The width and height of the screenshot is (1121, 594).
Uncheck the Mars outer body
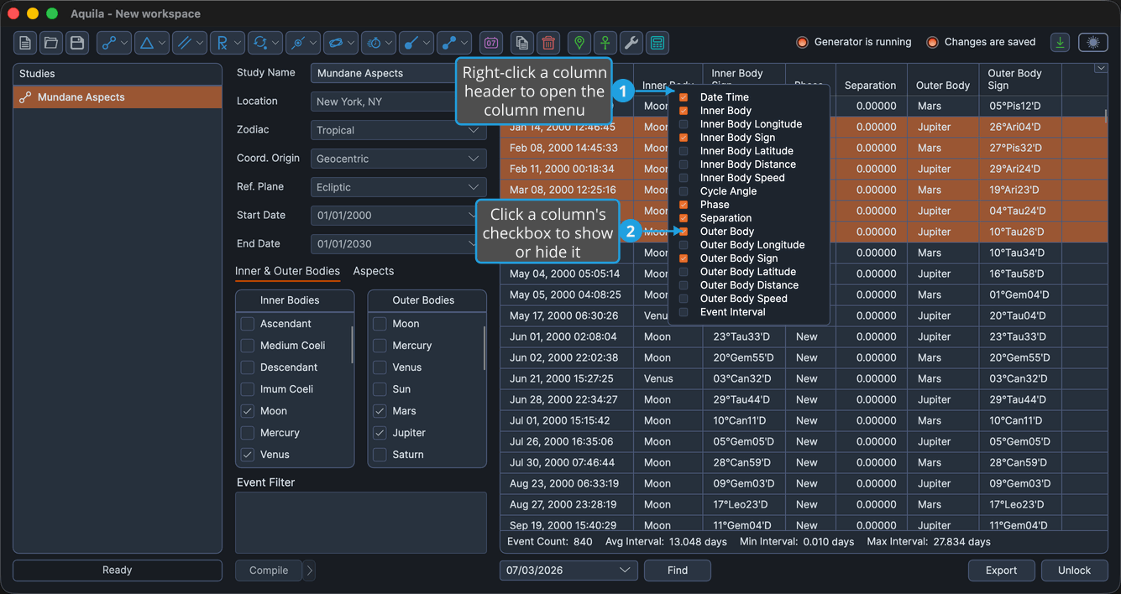click(x=380, y=411)
